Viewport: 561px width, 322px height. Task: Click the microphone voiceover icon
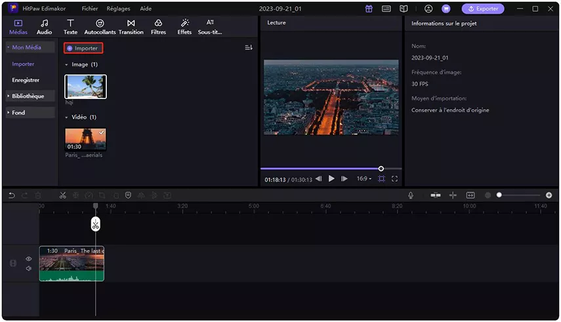(411, 195)
